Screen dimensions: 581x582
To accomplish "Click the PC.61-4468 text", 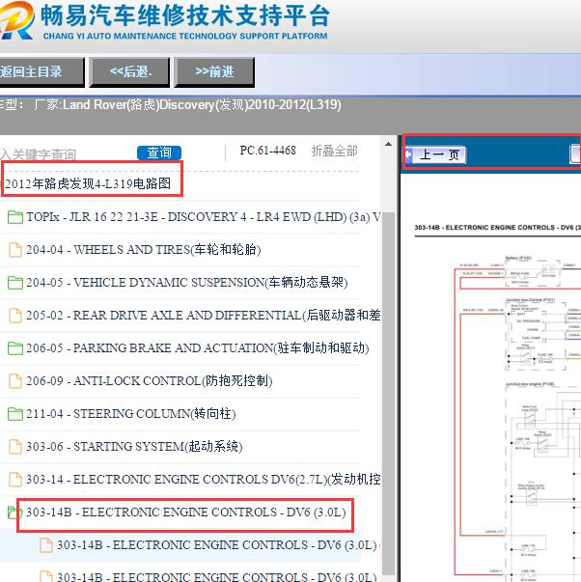I will click(x=267, y=151).
